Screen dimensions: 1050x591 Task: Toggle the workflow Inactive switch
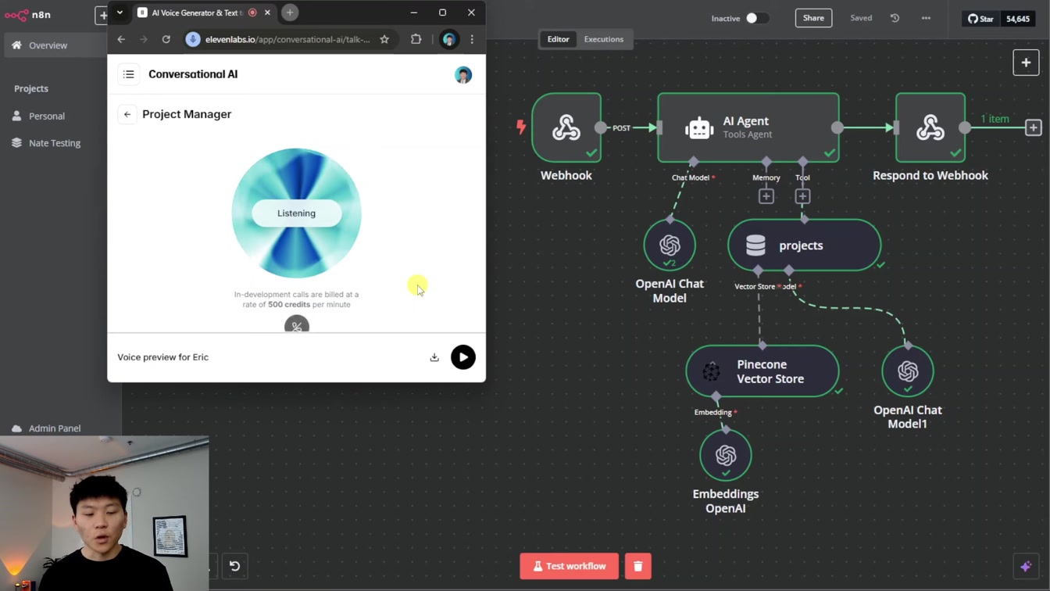tap(755, 18)
